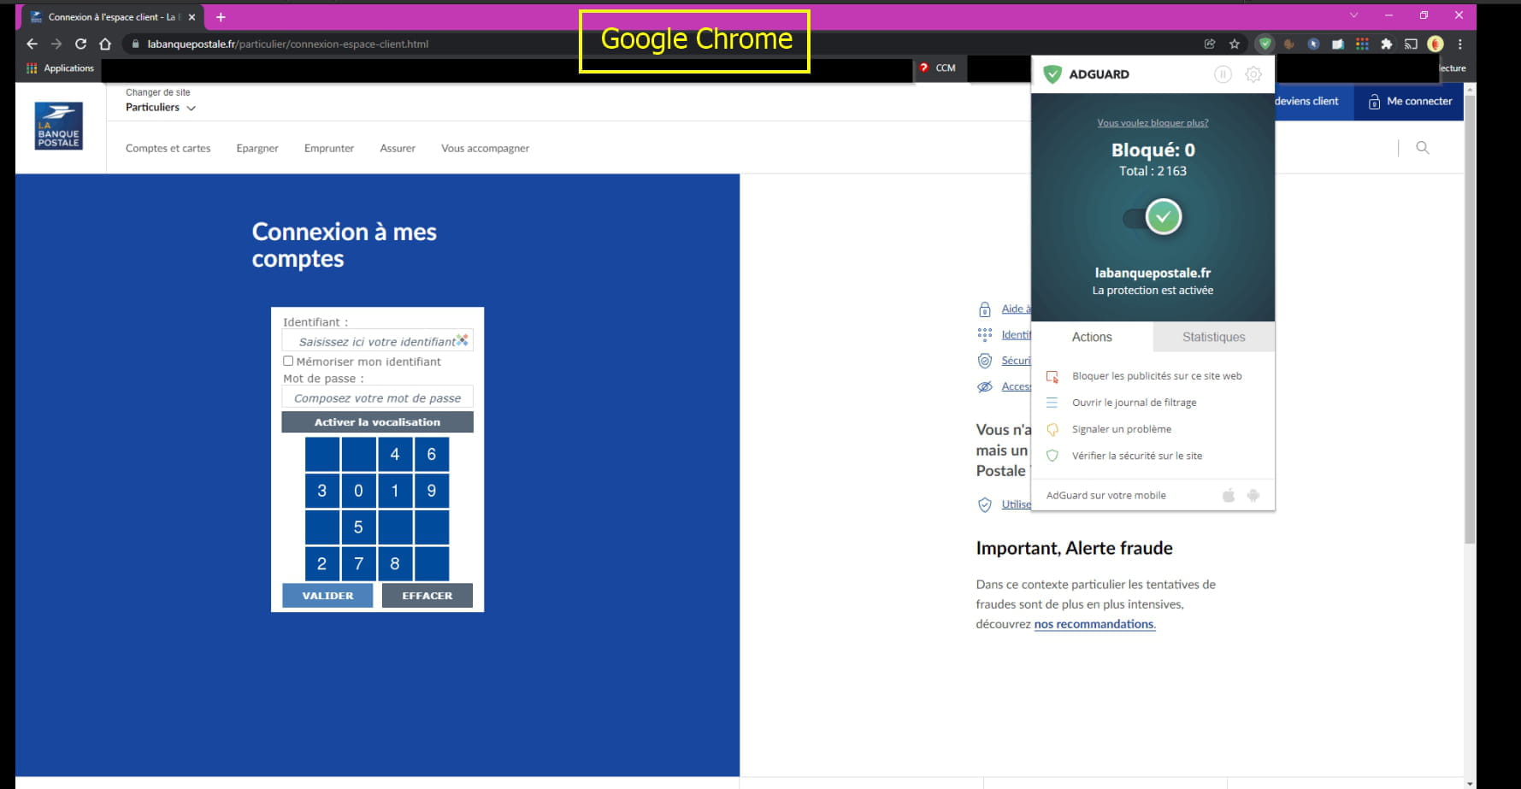The image size is (1521, 789).
Task: Click Activer la vocalisation
Action: 377,422
